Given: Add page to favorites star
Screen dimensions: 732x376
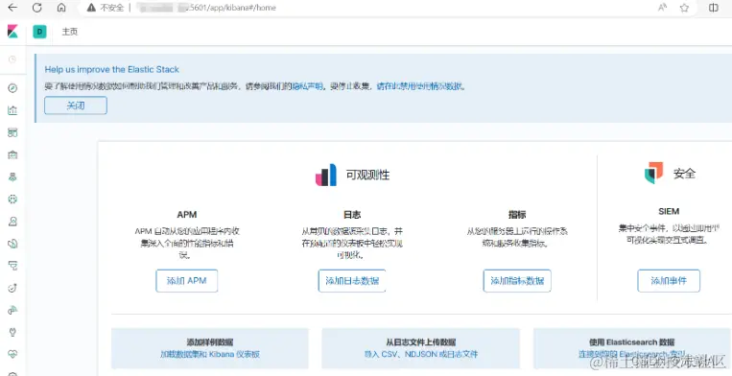Looking at the screenshot, I should 684,8.
